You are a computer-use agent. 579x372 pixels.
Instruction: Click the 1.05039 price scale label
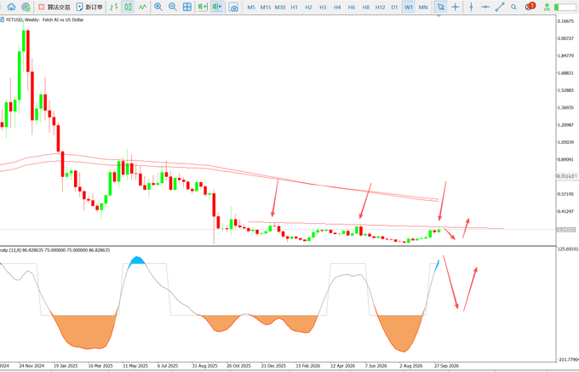coord(566,142)
